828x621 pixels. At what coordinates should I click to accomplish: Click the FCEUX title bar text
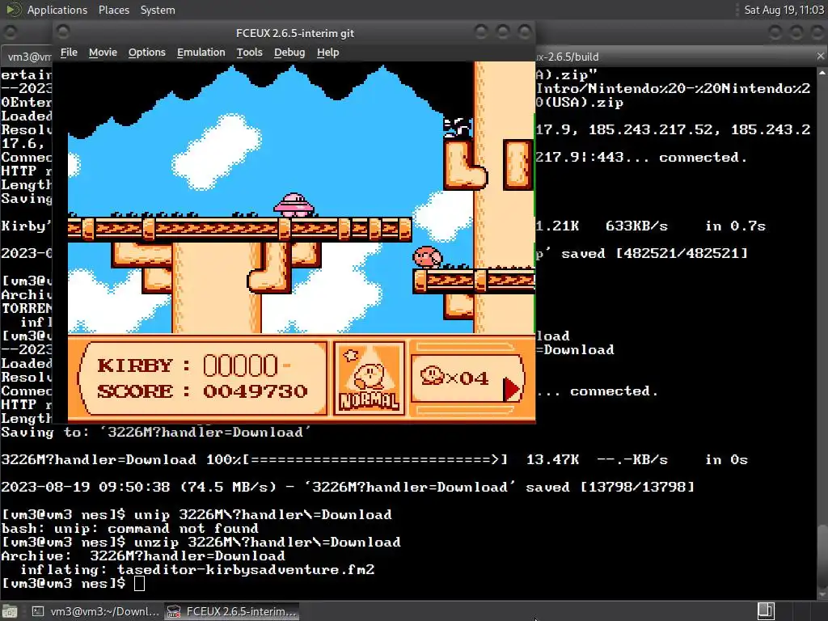pos(294,32)
